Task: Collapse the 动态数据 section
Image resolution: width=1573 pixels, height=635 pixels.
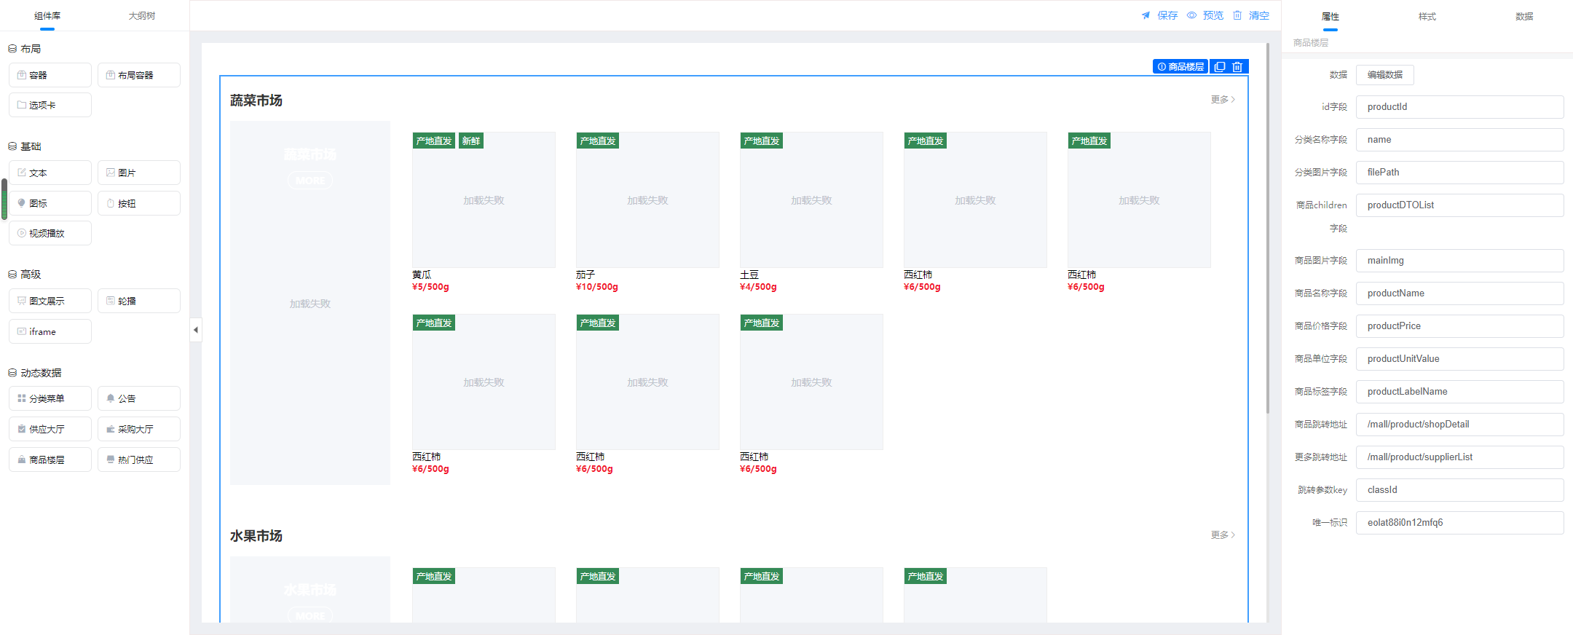Action: pos(35,373)
